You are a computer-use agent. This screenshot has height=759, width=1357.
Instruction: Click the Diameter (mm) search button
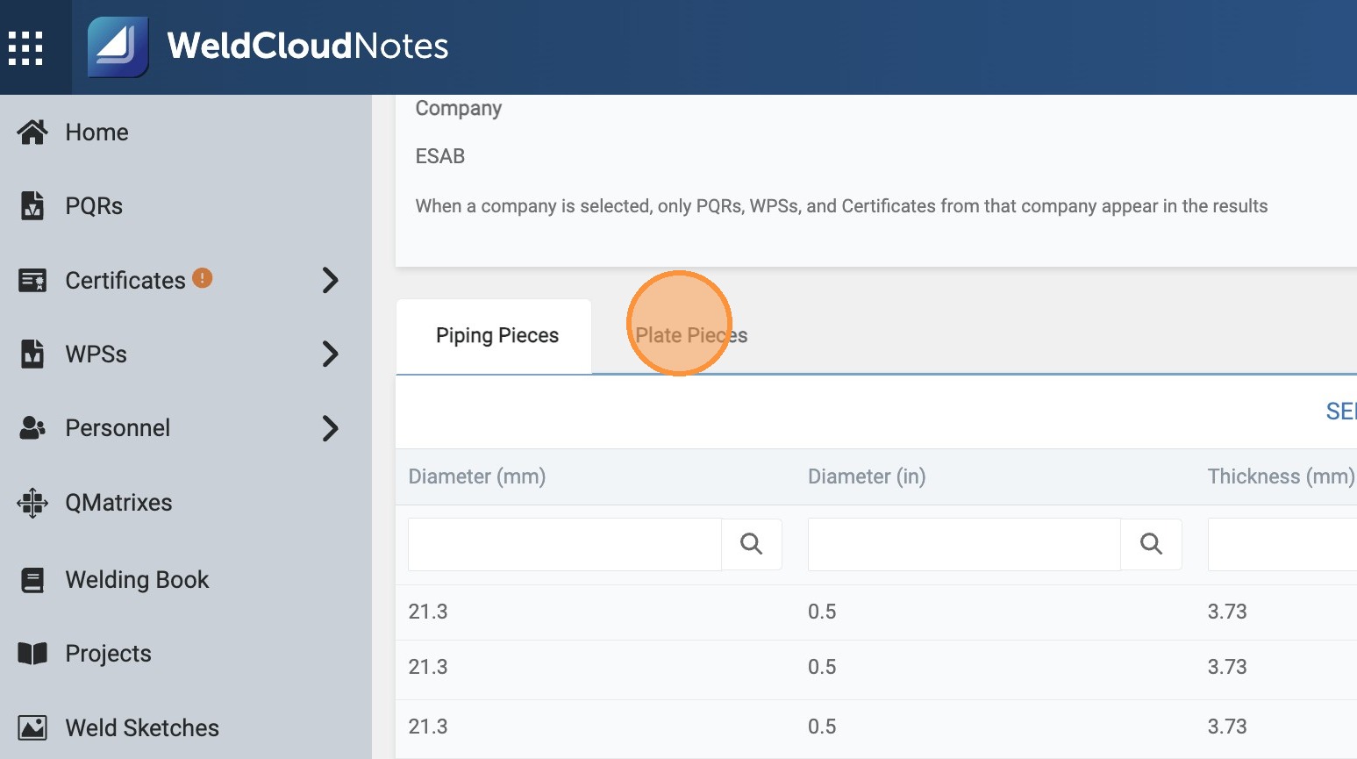pyautogui.click(x=751, y=544)
